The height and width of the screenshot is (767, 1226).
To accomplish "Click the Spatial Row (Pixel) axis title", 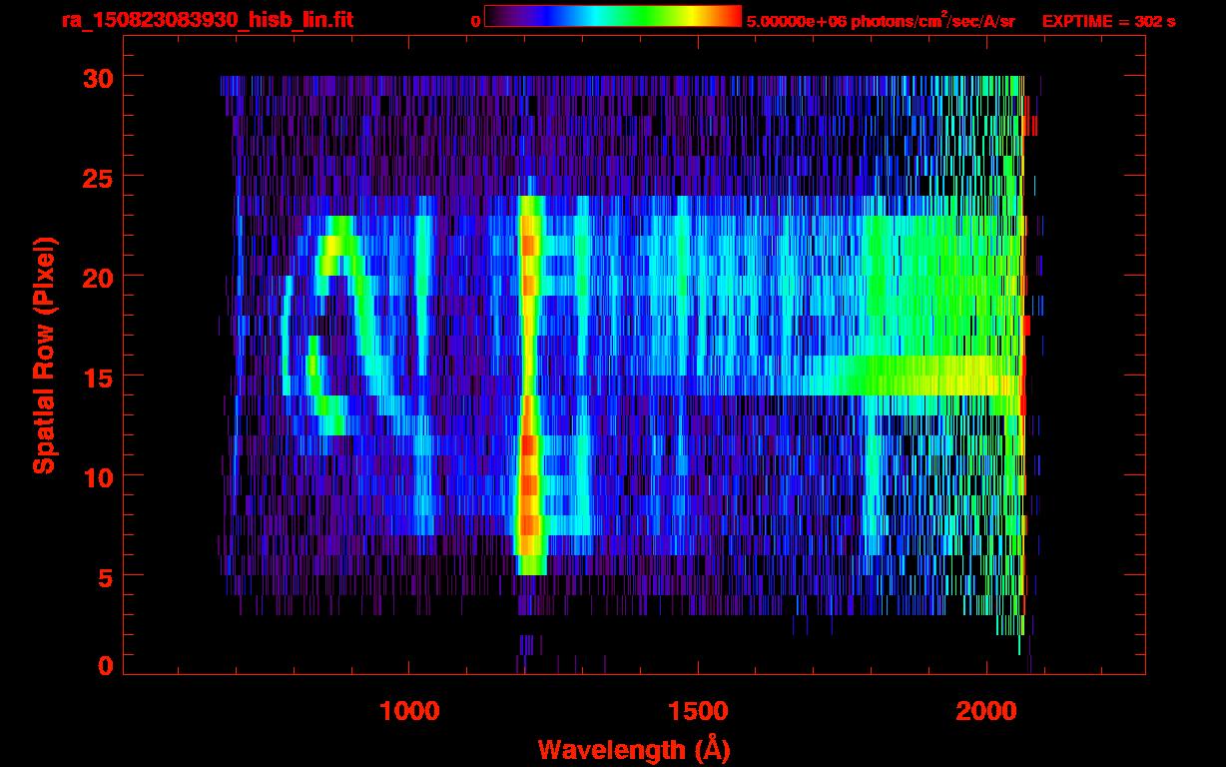I will (45, 355).
